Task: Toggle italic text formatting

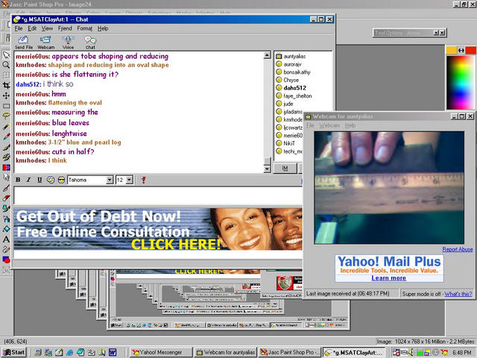Action: click(28, 180)
